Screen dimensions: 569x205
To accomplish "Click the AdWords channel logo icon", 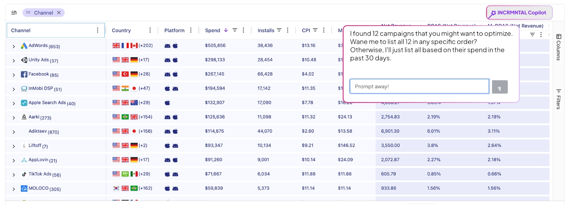I will 24,46.
